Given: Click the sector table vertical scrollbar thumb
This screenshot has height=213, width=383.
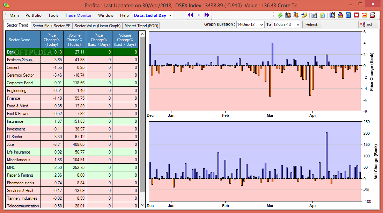Looking at the screenshot, I should click(142, 115).
